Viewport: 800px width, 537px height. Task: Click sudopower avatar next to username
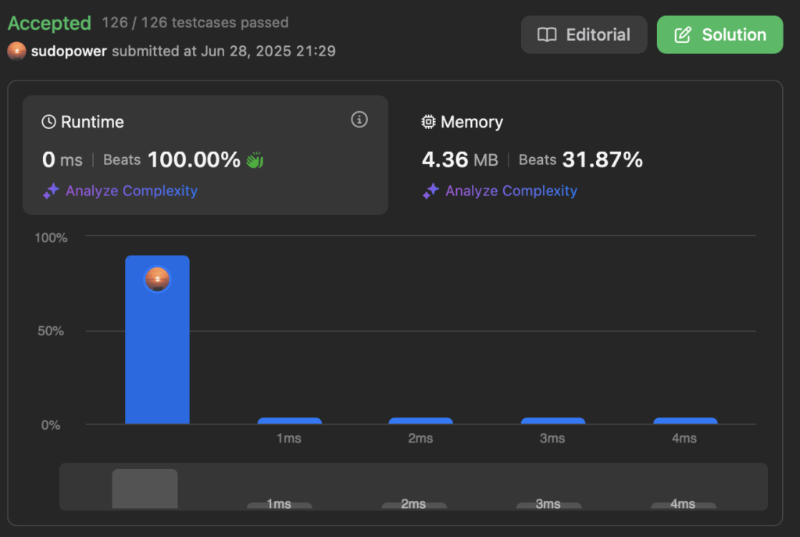click(17, 51)
